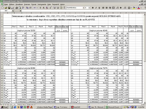The image size is (146, 109).
Task: Toggle Underline formatting
Action: click(99, 8)
